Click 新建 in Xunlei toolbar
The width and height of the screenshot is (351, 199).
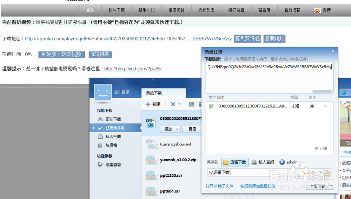(x=153, y=104)
